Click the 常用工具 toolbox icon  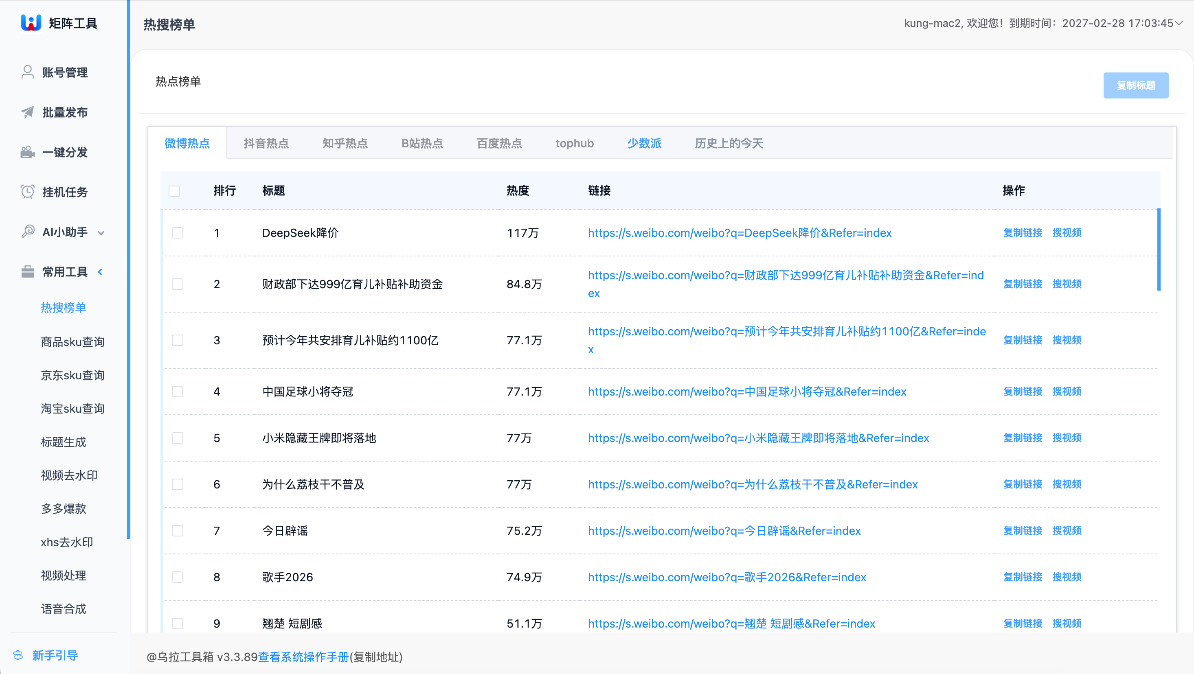click(27, 271)
